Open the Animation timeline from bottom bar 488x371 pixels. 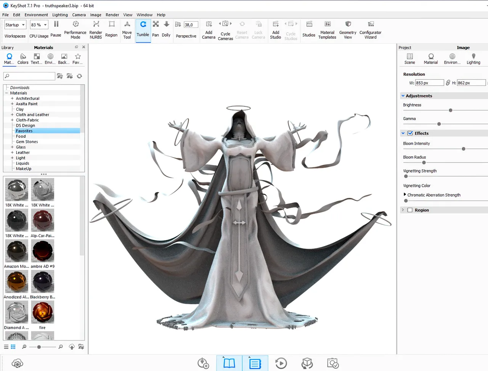tap(281, 363)
